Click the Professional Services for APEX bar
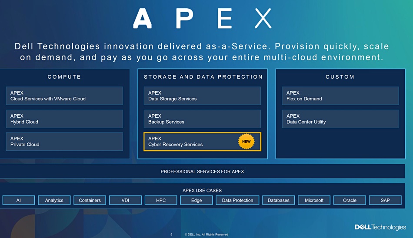413x238 pixels. click(x=202, y=172)
